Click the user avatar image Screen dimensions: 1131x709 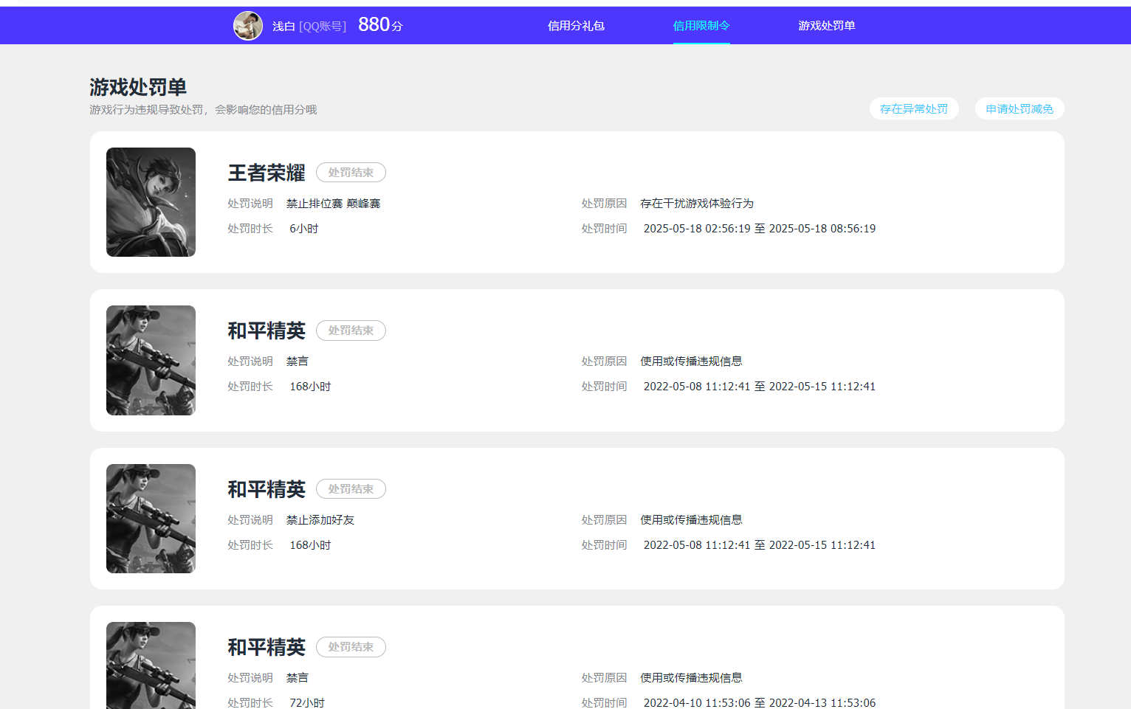[x=248, y=25]
